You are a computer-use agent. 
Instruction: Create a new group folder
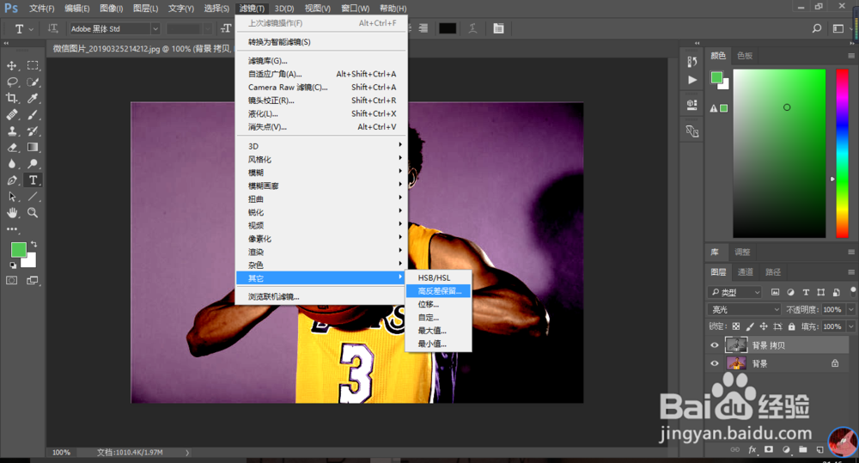click(802, 450)
